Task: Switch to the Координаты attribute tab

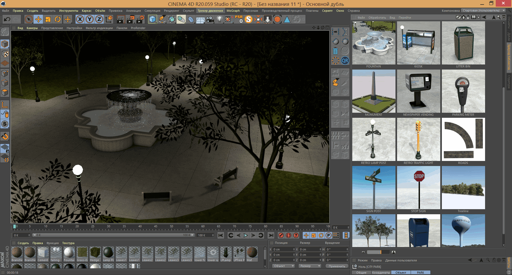Action: [x=381, y=273]
